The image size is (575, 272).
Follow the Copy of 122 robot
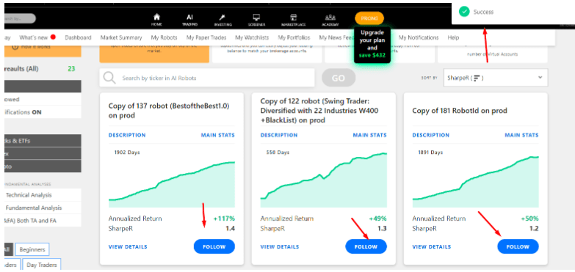[366, 247]
